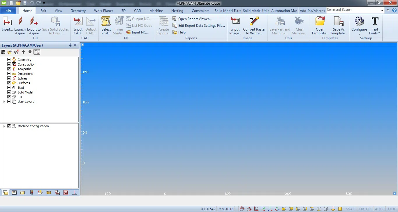
Task: Click the Command Search input field
Action: 353,10
